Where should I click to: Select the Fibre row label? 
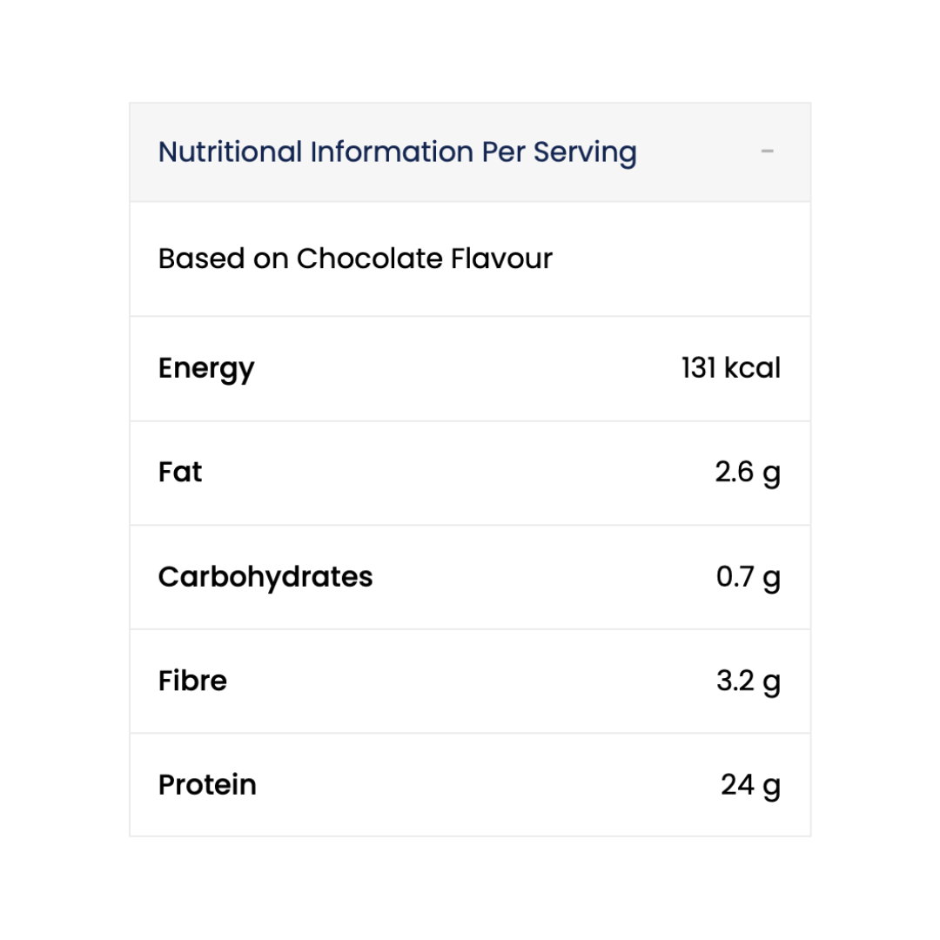point(192,681)
